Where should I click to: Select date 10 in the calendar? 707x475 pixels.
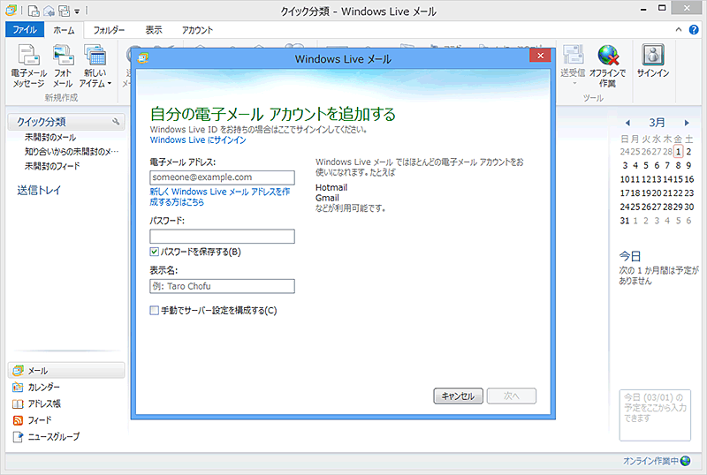tap(625, 179)
